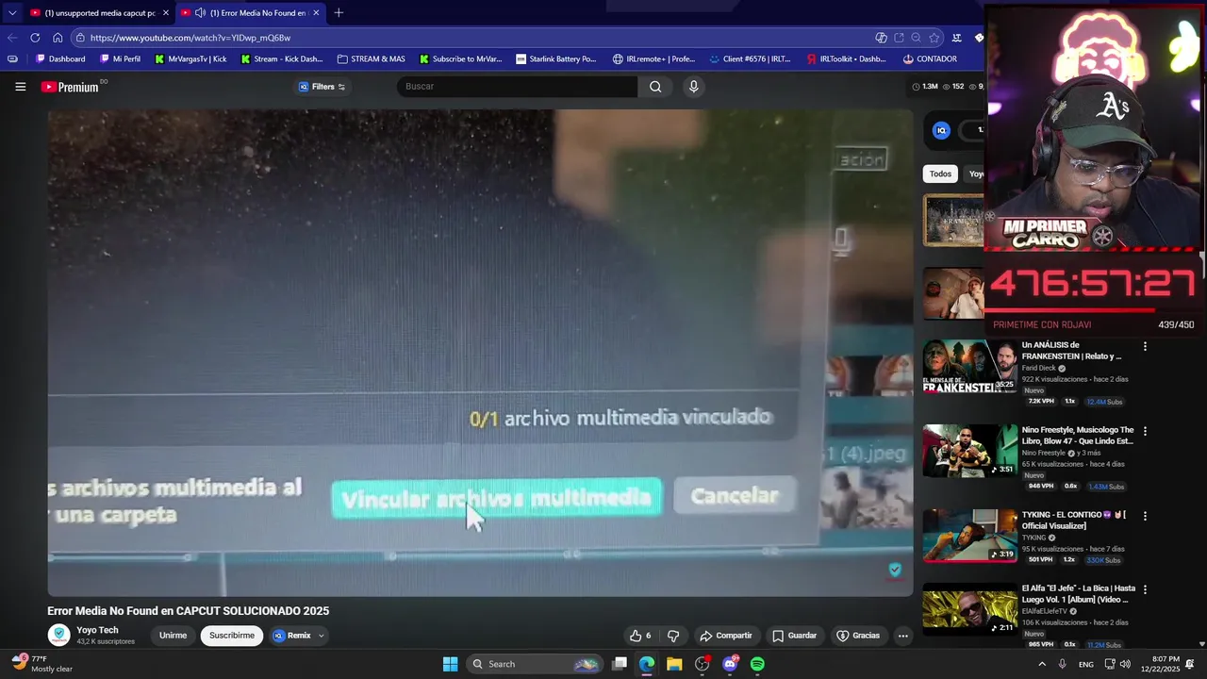Click the browser address bar URL
This screenshot has height=679, width=1207.
[x=190, y=38]
